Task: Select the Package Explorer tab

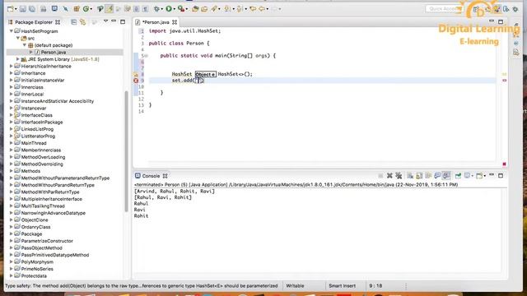Action: click(33, 22)
